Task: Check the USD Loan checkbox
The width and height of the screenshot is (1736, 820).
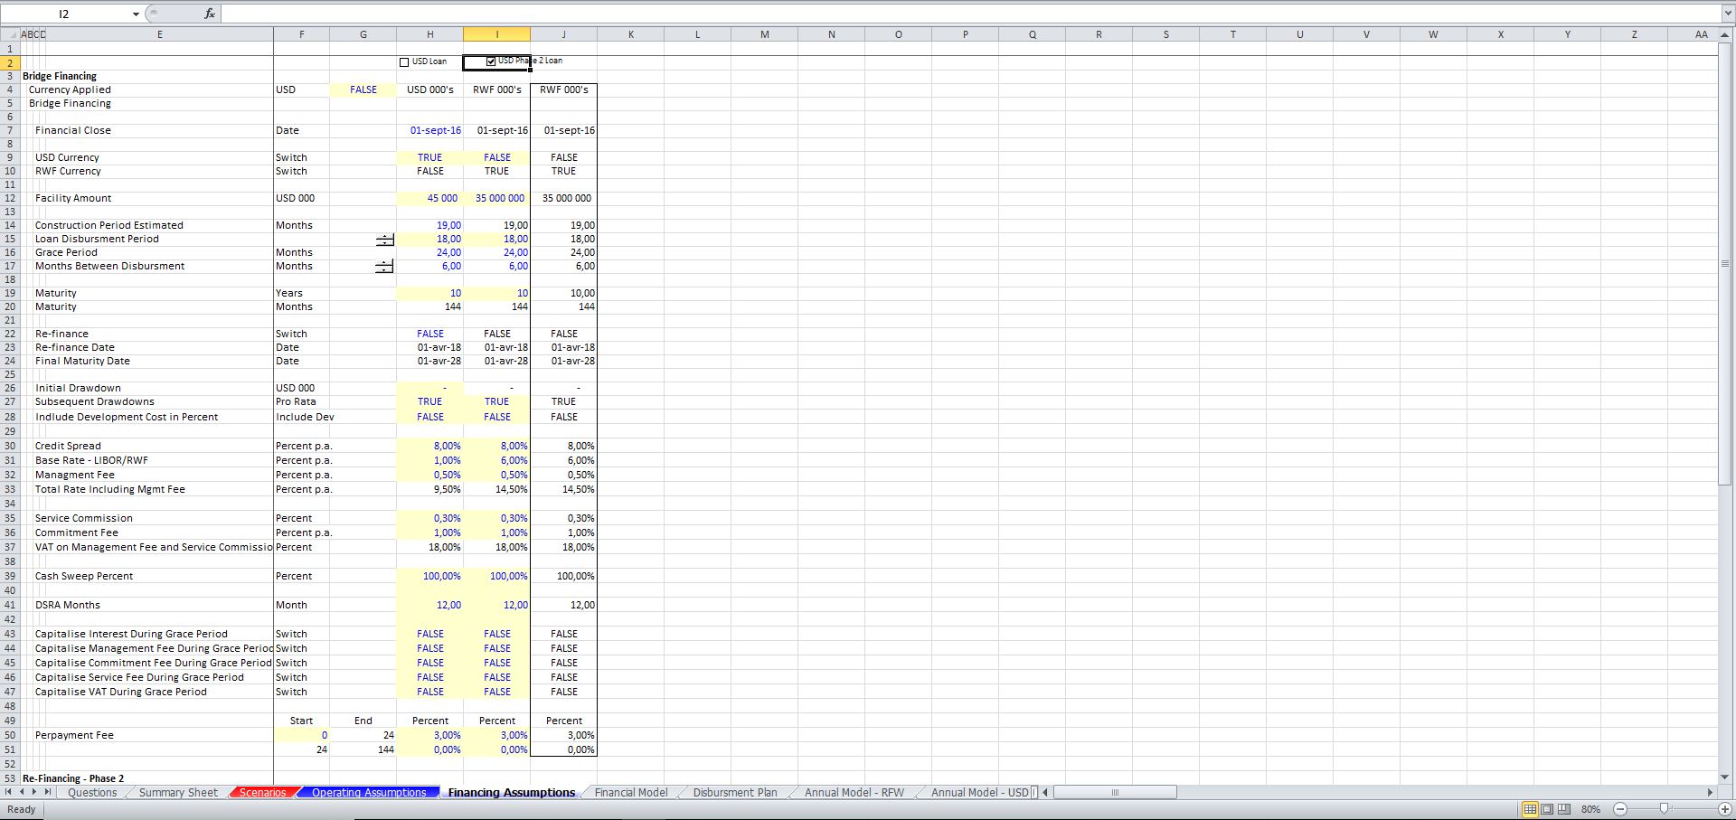Action: (x=403, y=61)
